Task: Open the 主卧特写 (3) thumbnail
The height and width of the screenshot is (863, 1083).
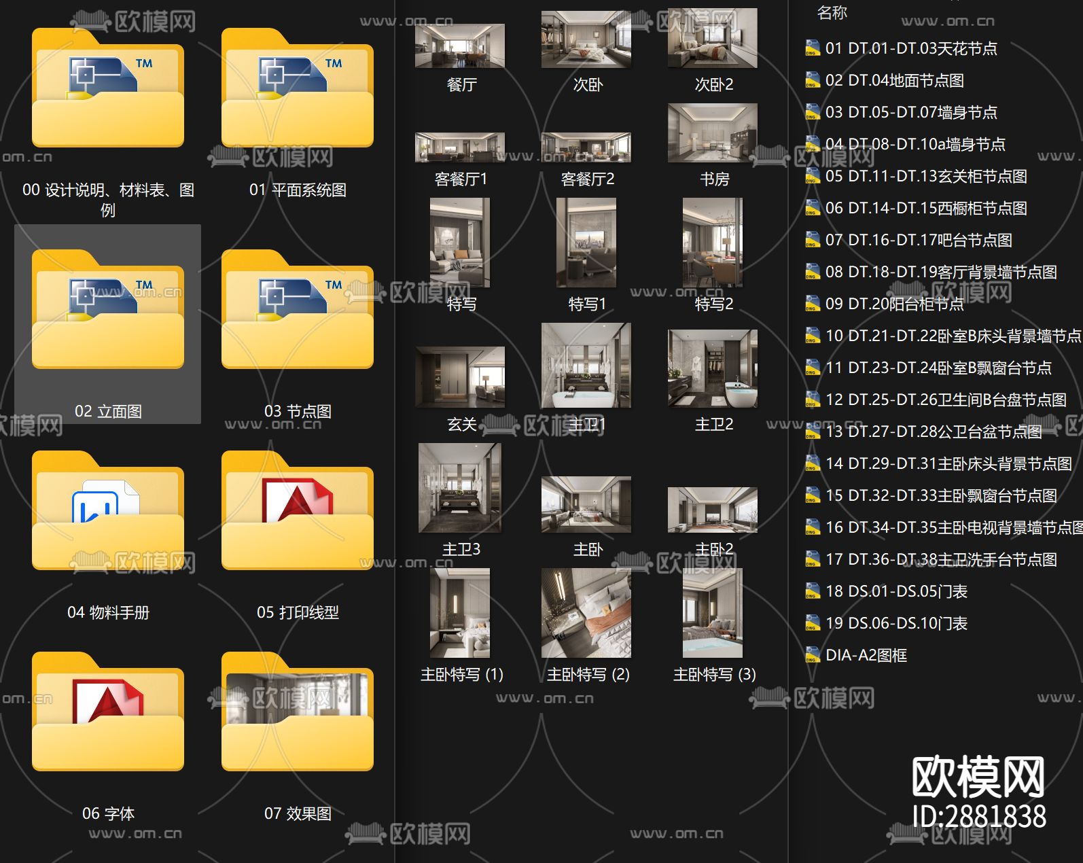Action: point(713,613)
